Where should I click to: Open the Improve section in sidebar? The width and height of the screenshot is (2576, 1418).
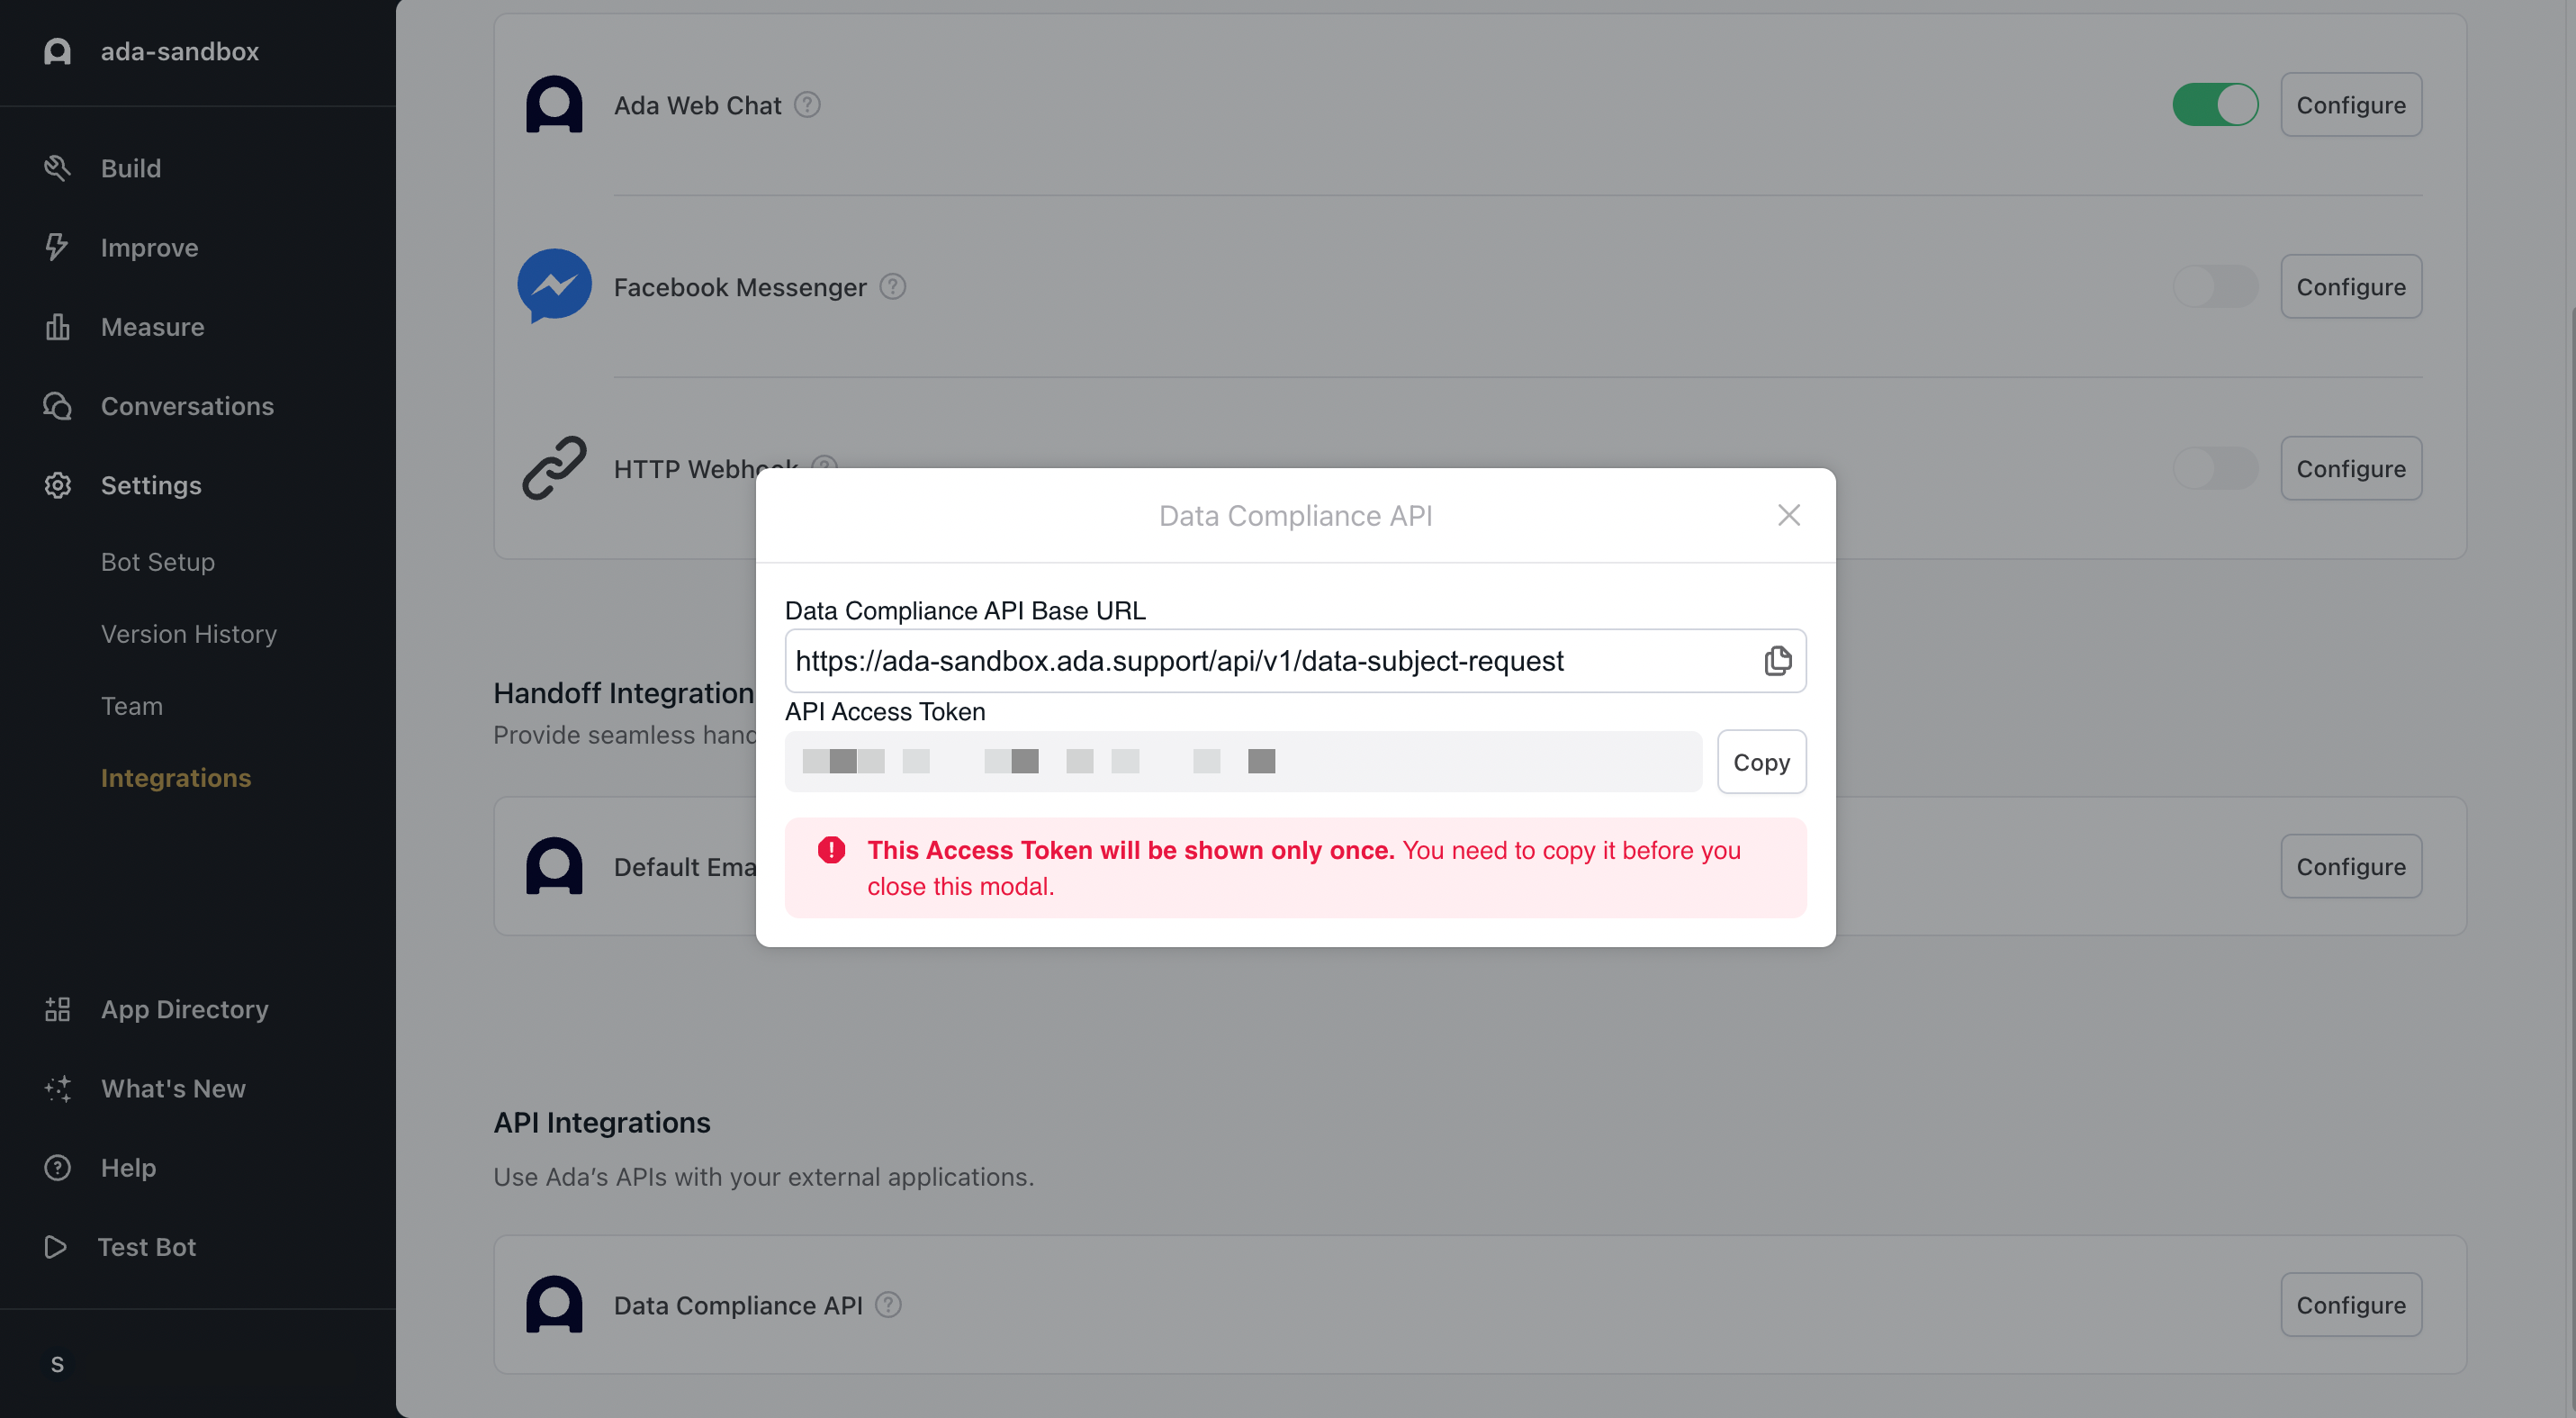(x=149, y=248)
